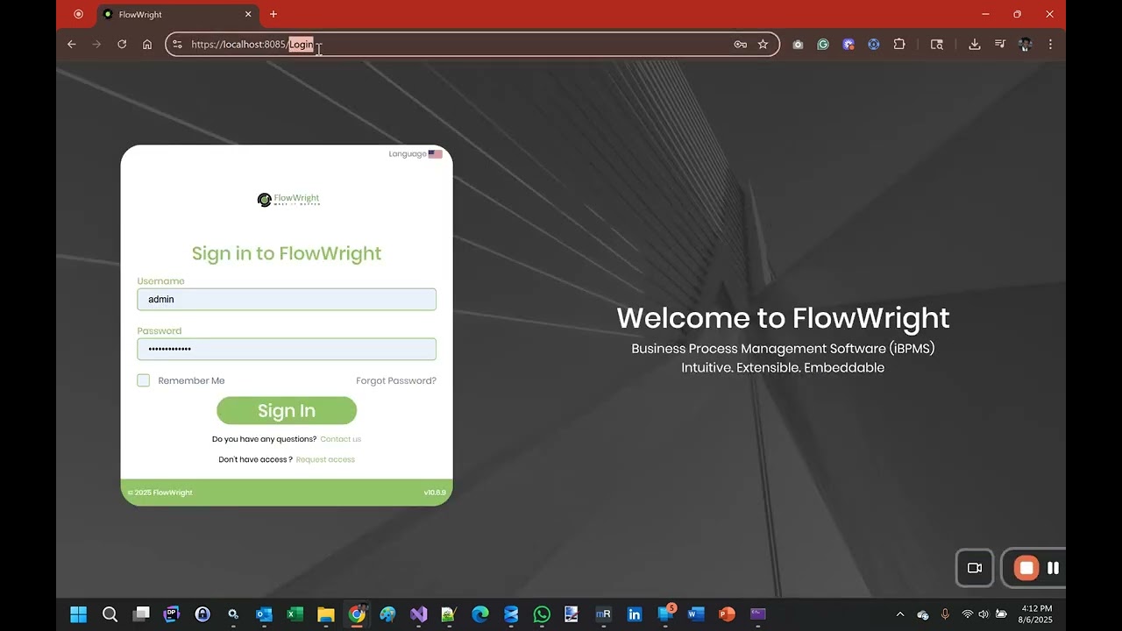Screen dimensions: 1122x631
Task: Toggle the recorder webcam button
Action: tap(975, 568)
